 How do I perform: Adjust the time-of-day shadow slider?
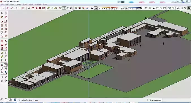point(131,8)
